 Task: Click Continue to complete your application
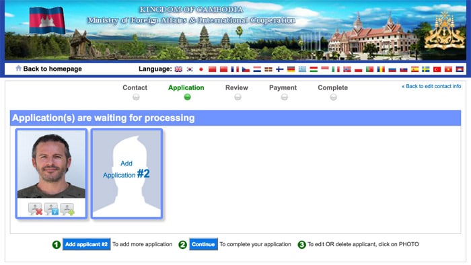[x=203, y=244]
